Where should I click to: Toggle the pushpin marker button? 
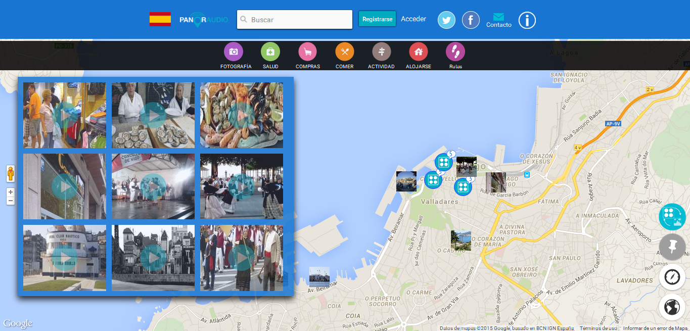(672, 247)
